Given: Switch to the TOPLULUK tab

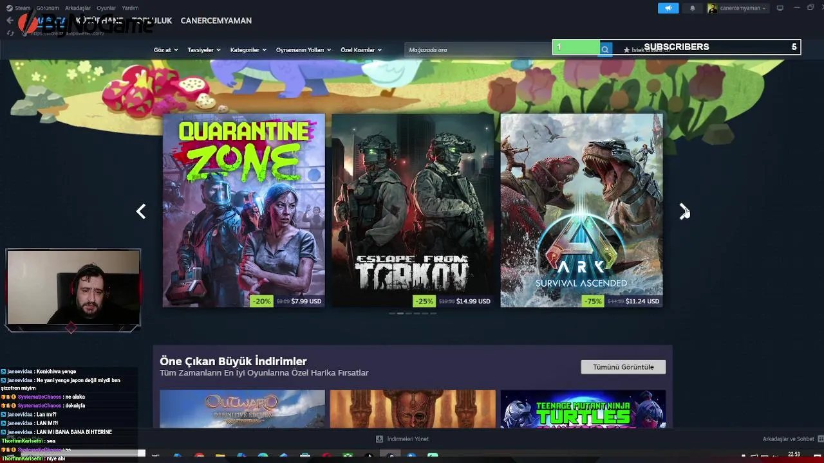Looking at the screenshot, I should [x=152, y=21].
